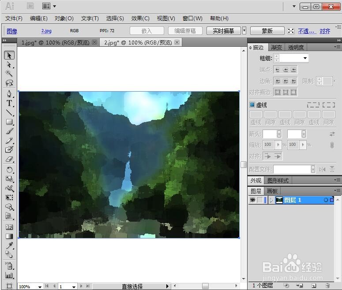Open the zoom level 100% dropdown
Image resolution: width=342 pixels, height=290 pixels.
tap(40, 287)
